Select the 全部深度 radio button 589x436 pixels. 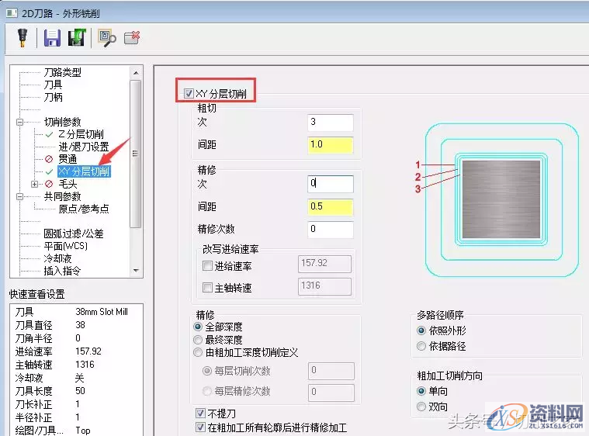198,327
